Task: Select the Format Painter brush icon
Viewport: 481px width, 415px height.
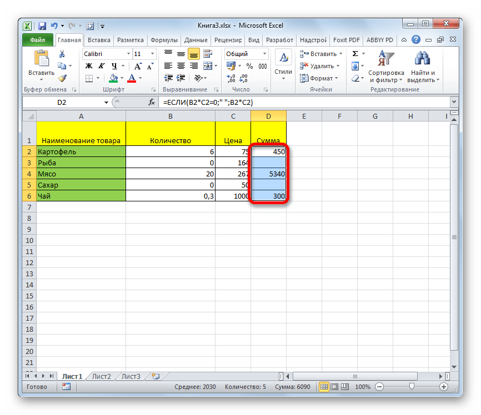Action: coord(62,78)
